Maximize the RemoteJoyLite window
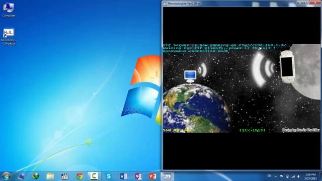The image size is (322, 181). [307, 3]
